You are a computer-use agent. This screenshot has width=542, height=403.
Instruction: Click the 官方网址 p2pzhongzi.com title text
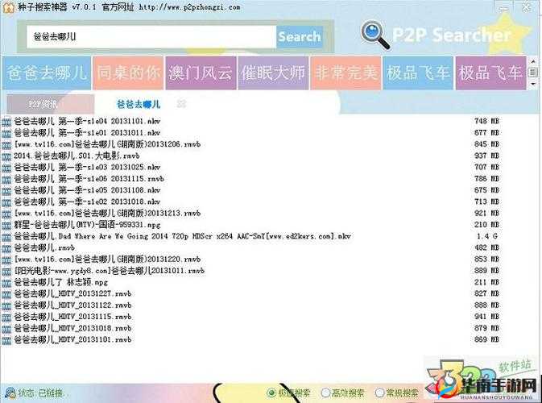[171, 7]
